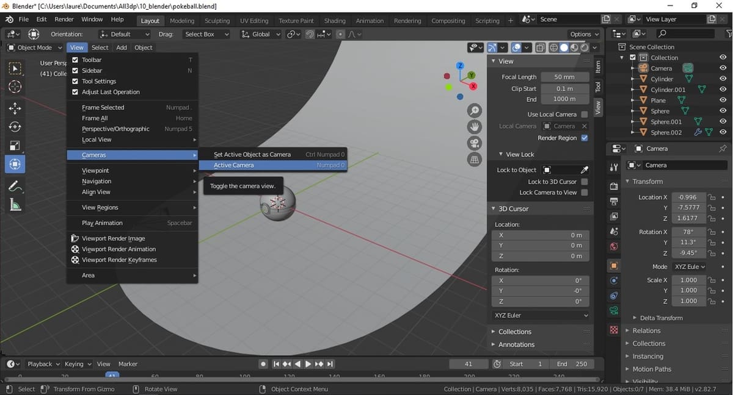Switch to material preview shading
This screenshot has height=395, width=733.
574,48
